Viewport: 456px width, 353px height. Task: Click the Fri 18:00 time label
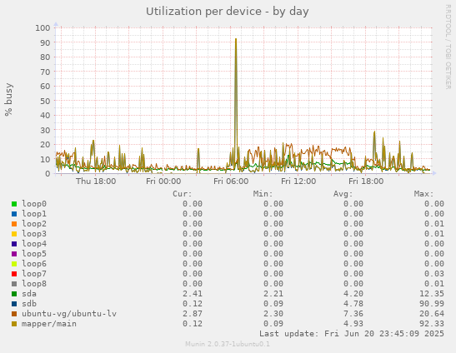[366, 181]
